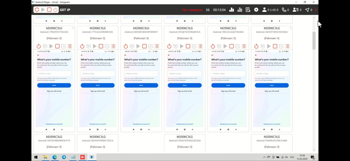Click the R reset icon on device 8TQ875EYONQ4EYCA
Screen dimensions: 350x161
point(176,46)
